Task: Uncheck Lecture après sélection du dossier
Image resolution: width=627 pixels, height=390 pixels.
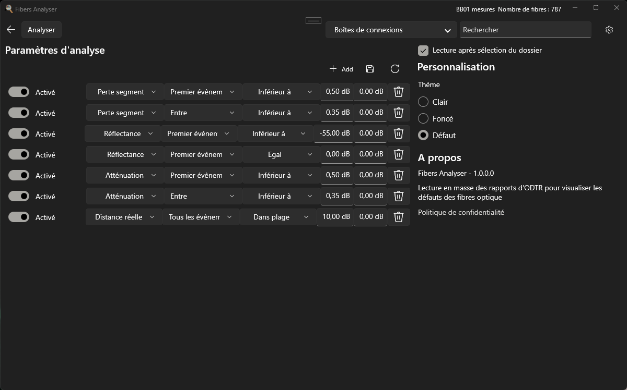Action: click(x=423, y=51)
